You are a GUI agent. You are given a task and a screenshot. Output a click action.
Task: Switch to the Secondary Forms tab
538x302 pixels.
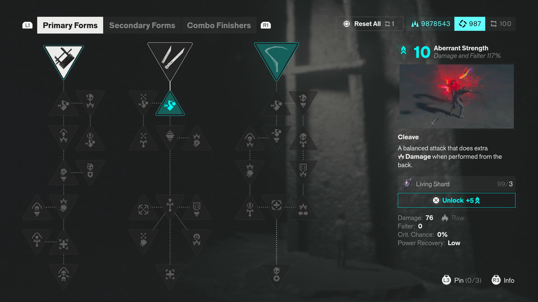(x=142, y=26)
